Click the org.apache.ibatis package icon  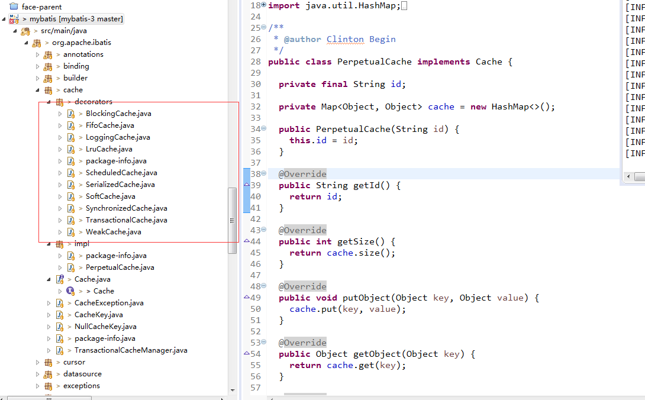(x=37, y=43)
